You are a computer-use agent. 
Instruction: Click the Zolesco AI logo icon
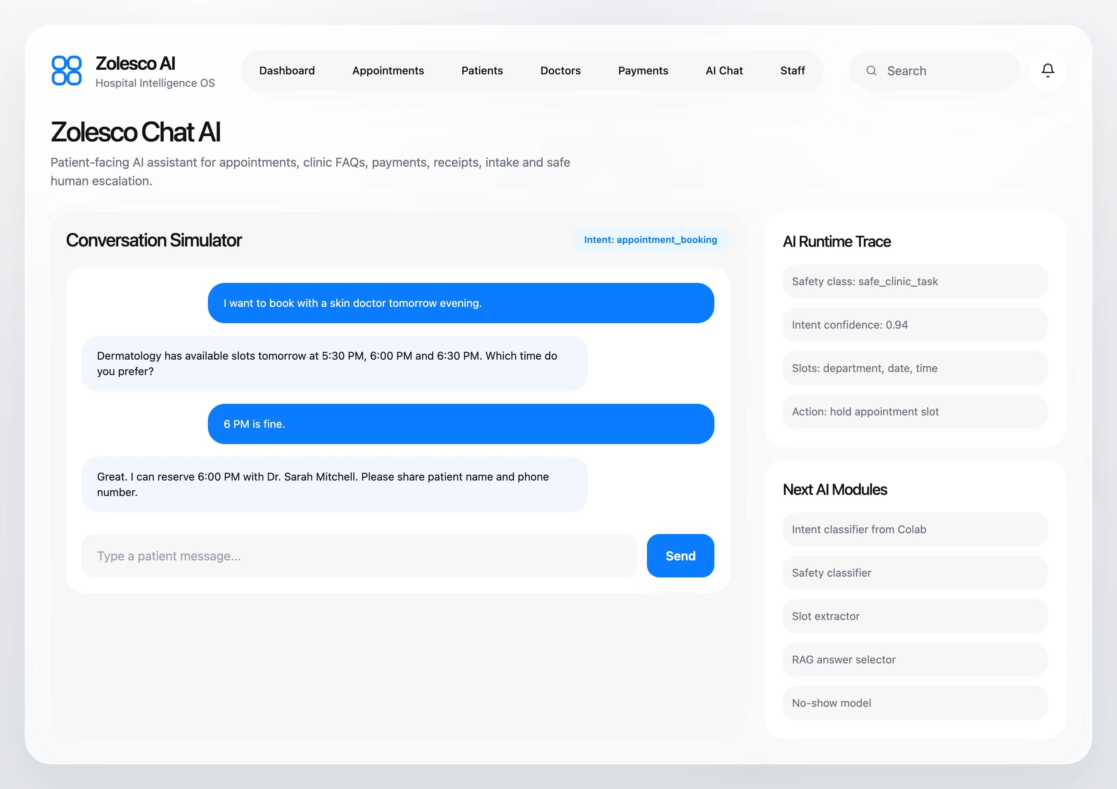(67, 71)
